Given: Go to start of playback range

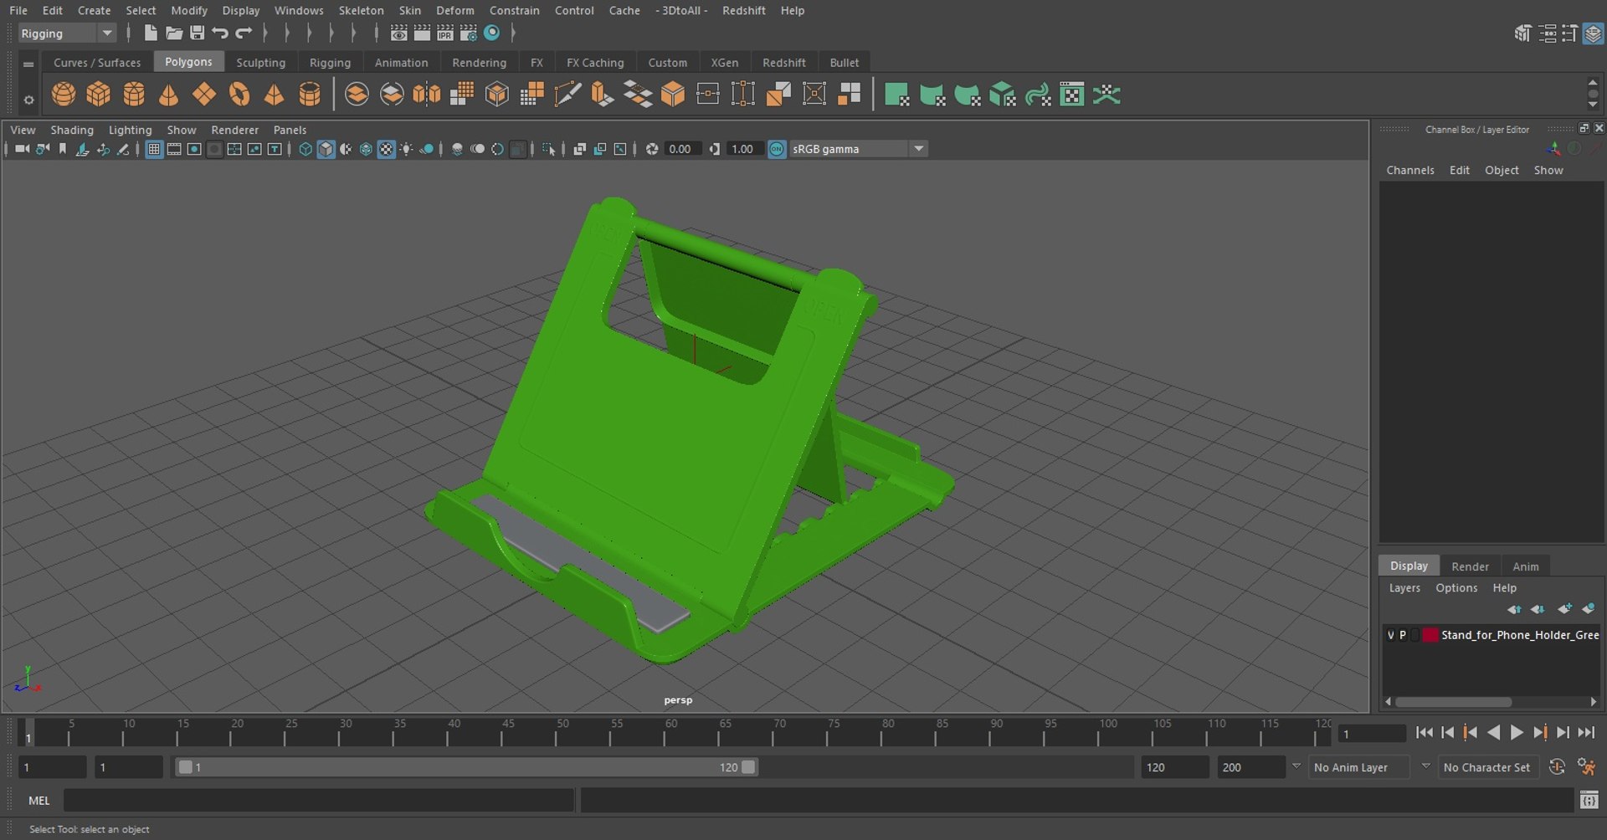Looking at the screenshot, I should [x=1424, y=733].
